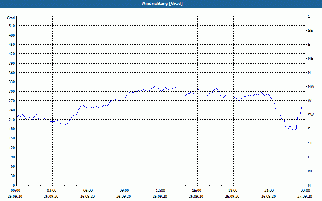This screenshot has width=322, height=201.
Task: Click the 26.09.20 date under 12:00
Action: pyautogui.click(x=160, y=197)
